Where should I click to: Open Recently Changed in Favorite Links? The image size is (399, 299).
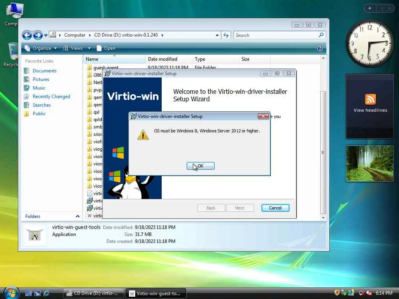pos(51,97)
